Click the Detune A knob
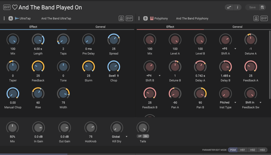 251,40
